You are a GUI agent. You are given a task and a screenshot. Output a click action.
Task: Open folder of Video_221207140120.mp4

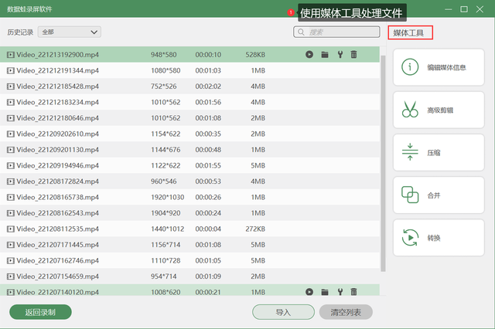tap(325, 292)
